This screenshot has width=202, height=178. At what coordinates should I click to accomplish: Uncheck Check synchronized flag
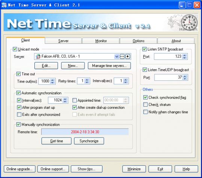(146, 97)
